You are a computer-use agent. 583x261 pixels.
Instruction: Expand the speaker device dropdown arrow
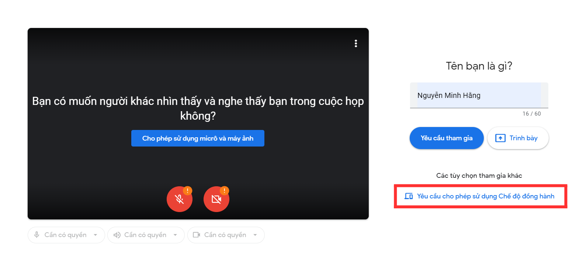pyautogui.click(x=175, y=235)
